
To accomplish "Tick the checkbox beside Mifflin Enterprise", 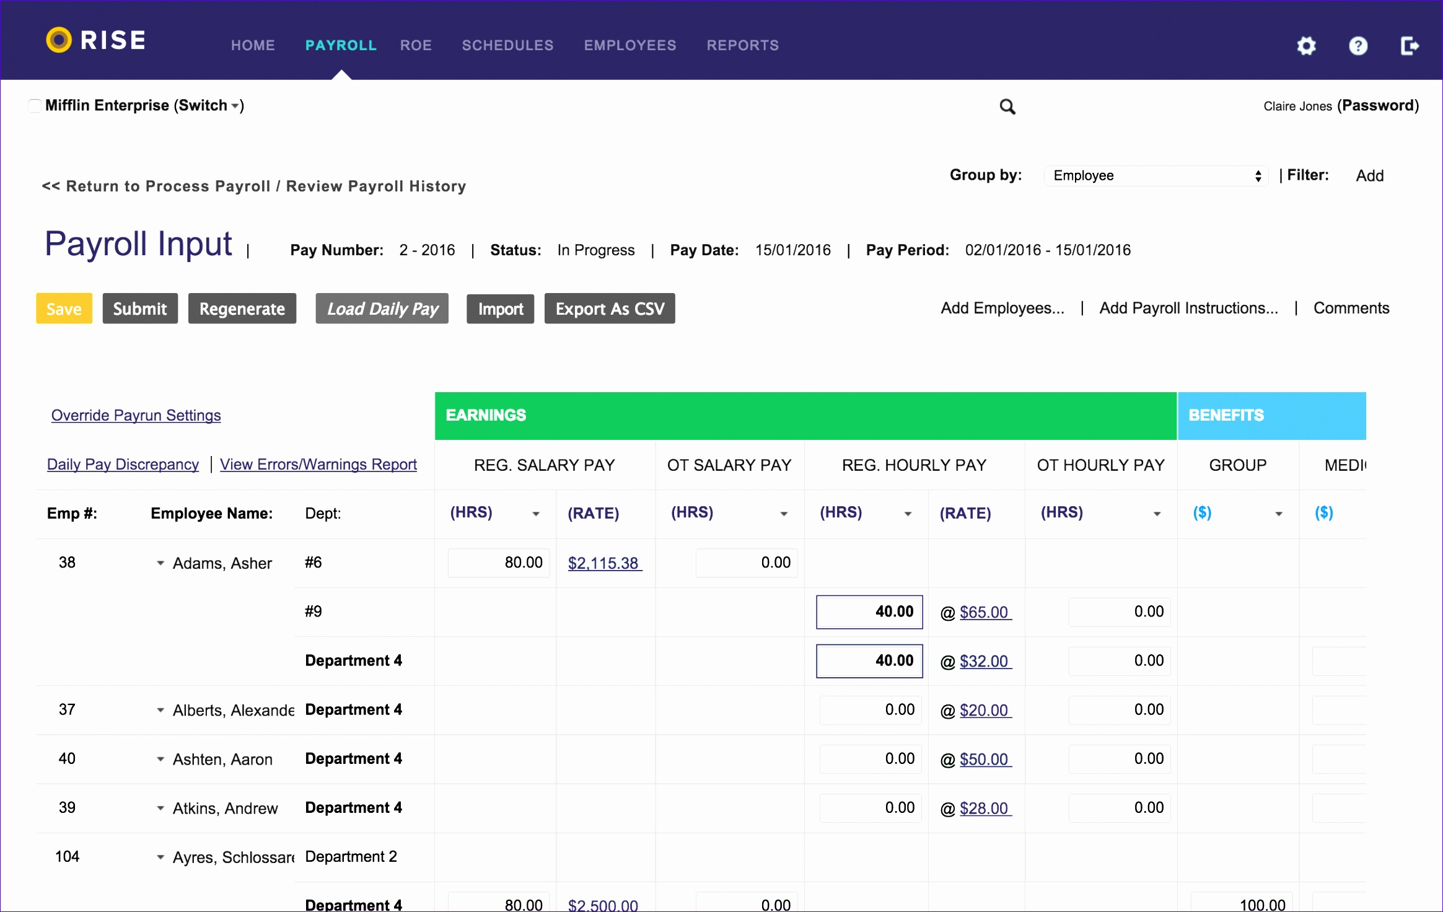I will (34, 105).
